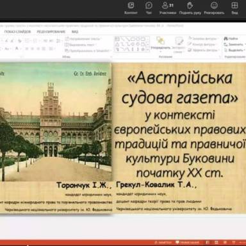246x246 pixels.
Task: Open the Replace dropdown
Action: tap(234, 44)
